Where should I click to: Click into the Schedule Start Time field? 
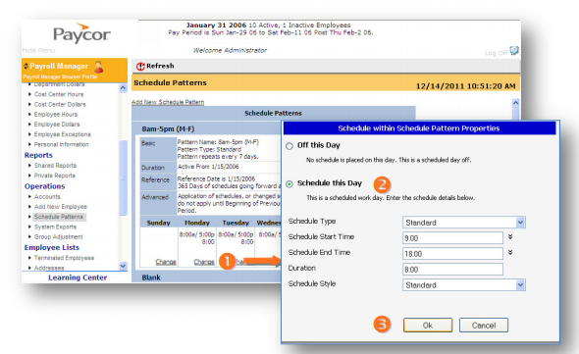452,238
